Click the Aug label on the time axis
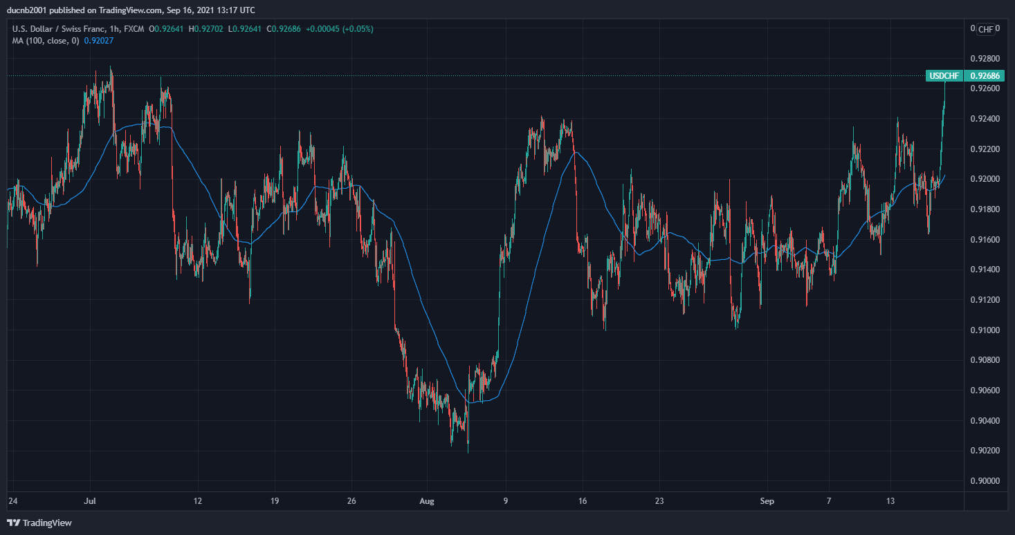This screenshot has height=535, width=1015. 428,500
